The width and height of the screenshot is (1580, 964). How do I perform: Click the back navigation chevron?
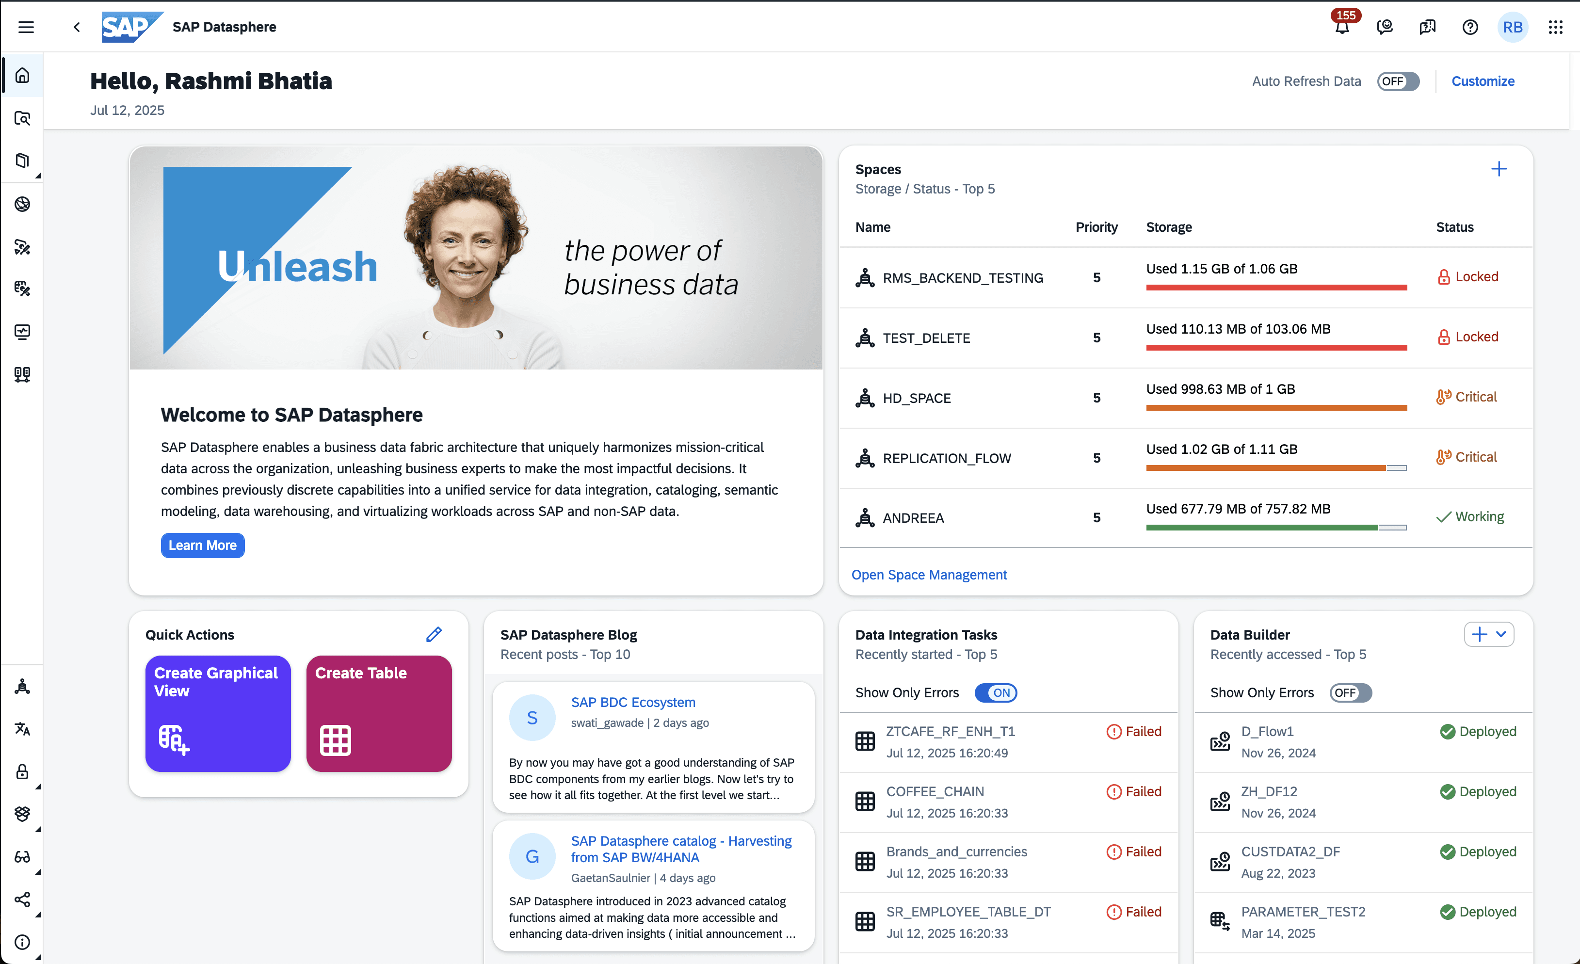coord(77,27)
